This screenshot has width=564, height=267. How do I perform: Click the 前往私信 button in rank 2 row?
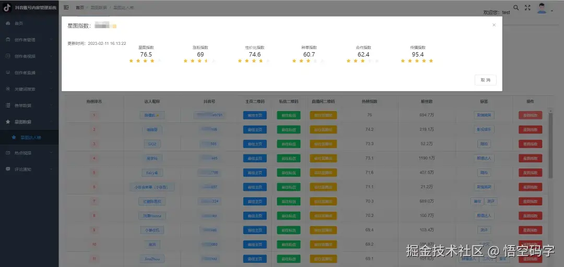point(288,129)
